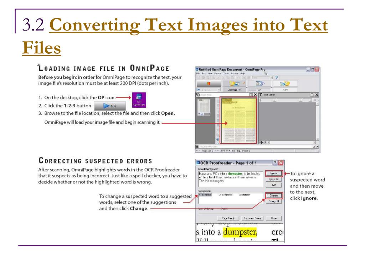This screenshot has width=365, height=273.
Task: Maximize the Text Editor panel
Action: coord(312,95)
